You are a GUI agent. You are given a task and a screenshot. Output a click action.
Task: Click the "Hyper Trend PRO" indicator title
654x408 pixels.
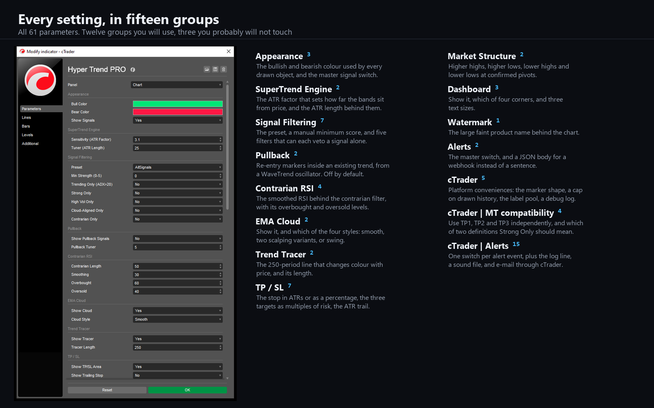point(97,69)
